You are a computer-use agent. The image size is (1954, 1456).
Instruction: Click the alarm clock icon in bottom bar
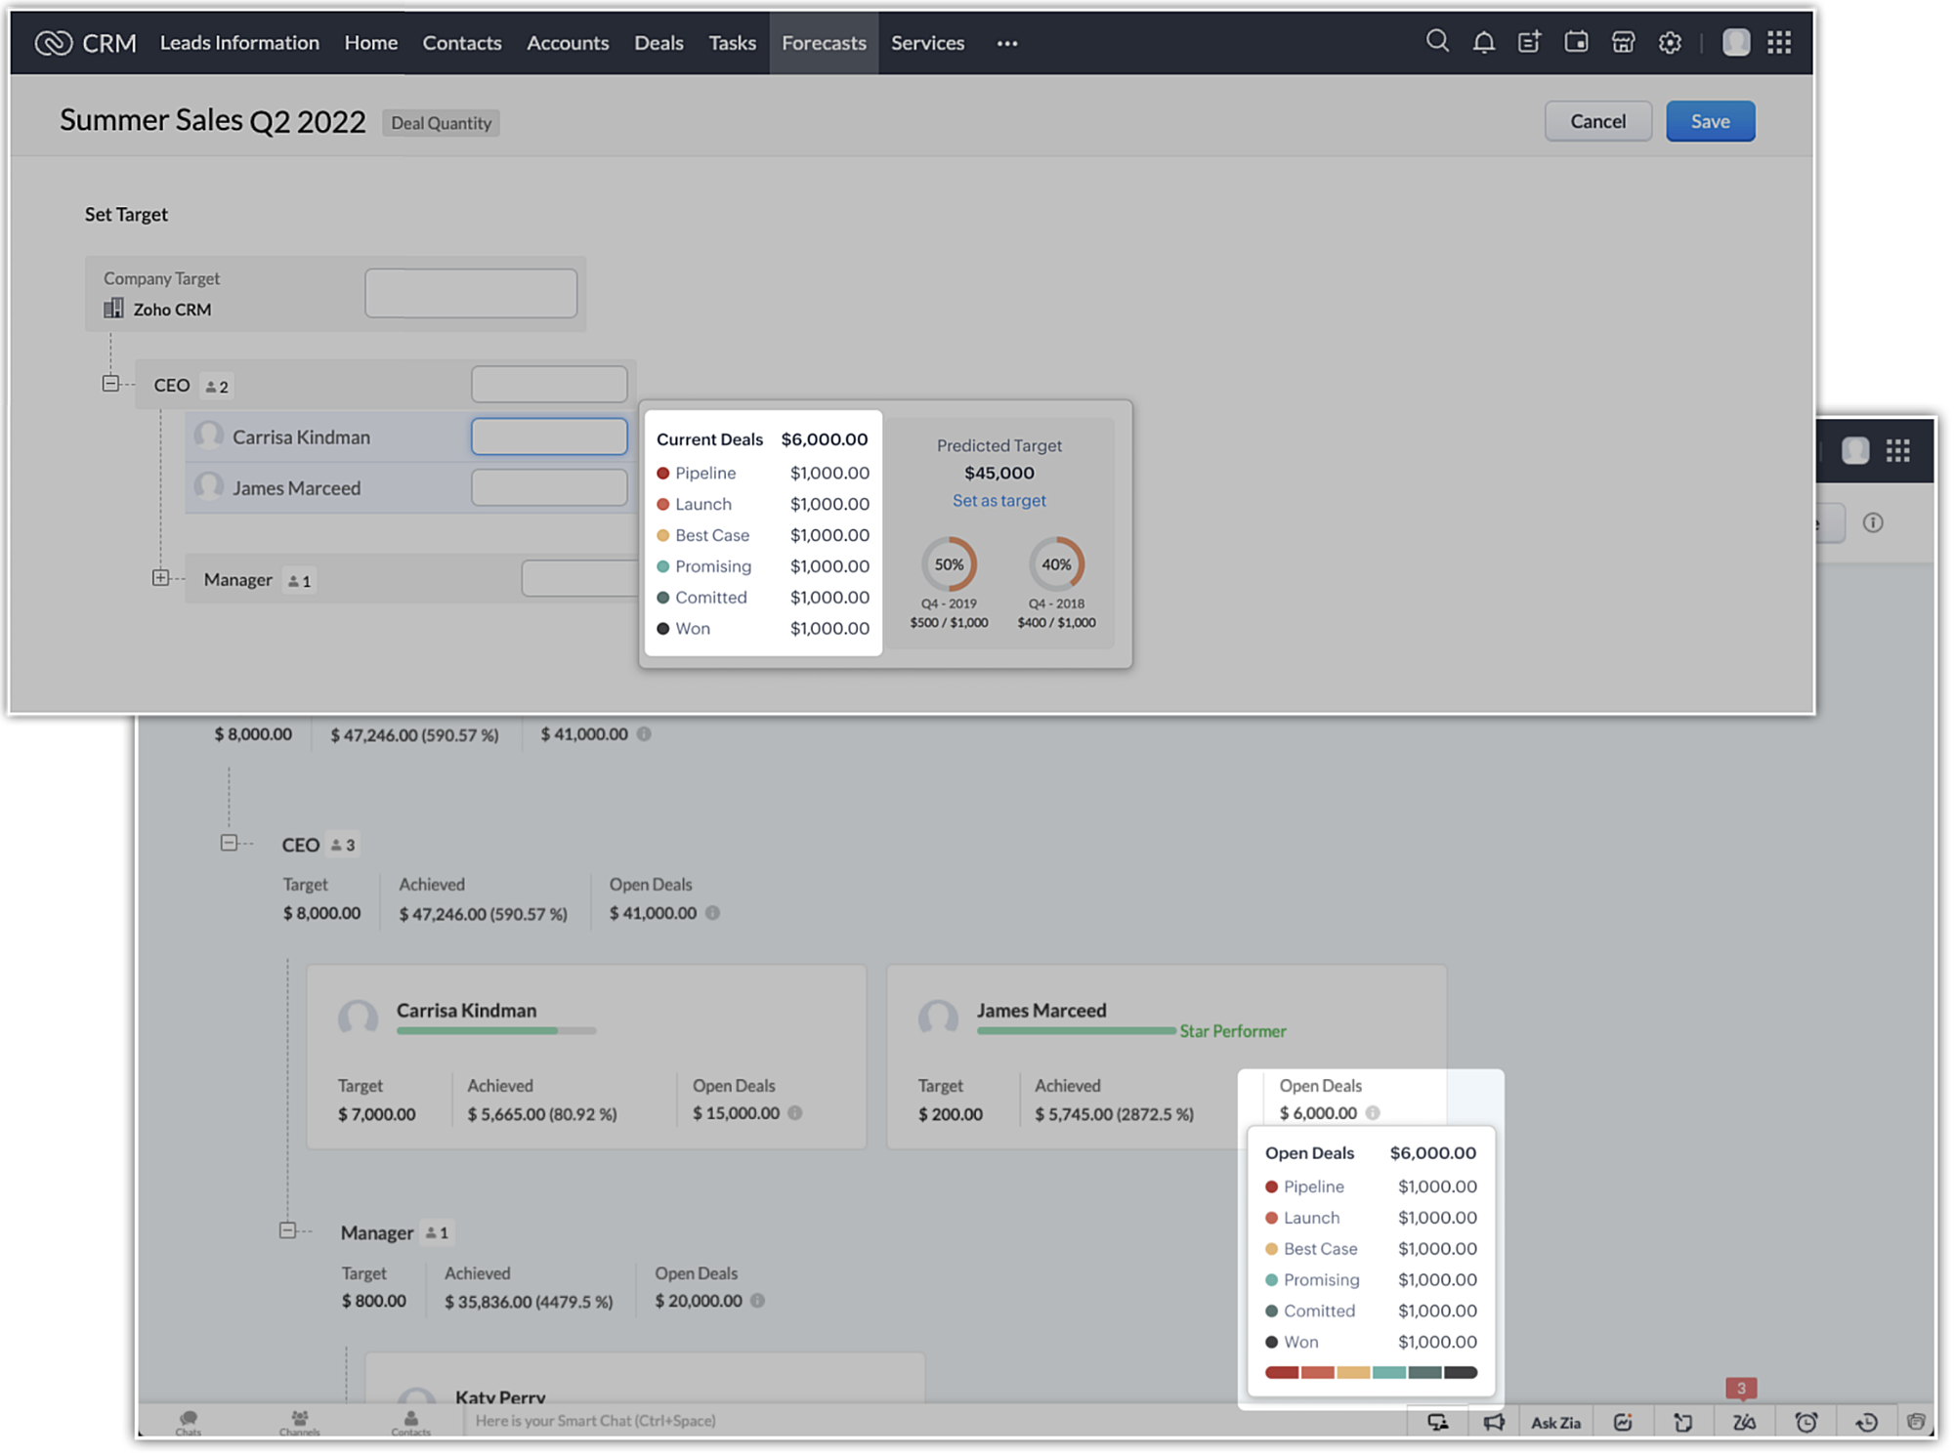click(1805, 1423)
